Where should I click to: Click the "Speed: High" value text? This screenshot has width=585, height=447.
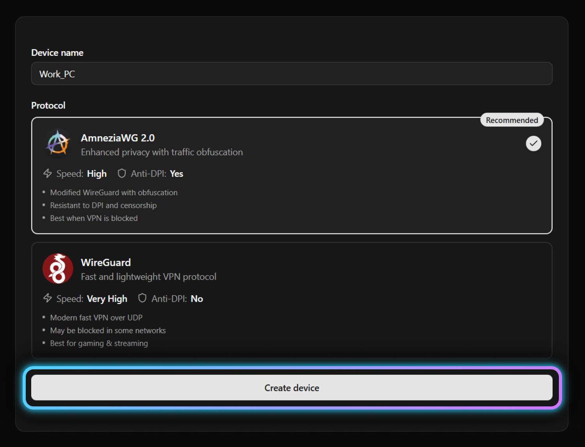[x=97, y=174]
